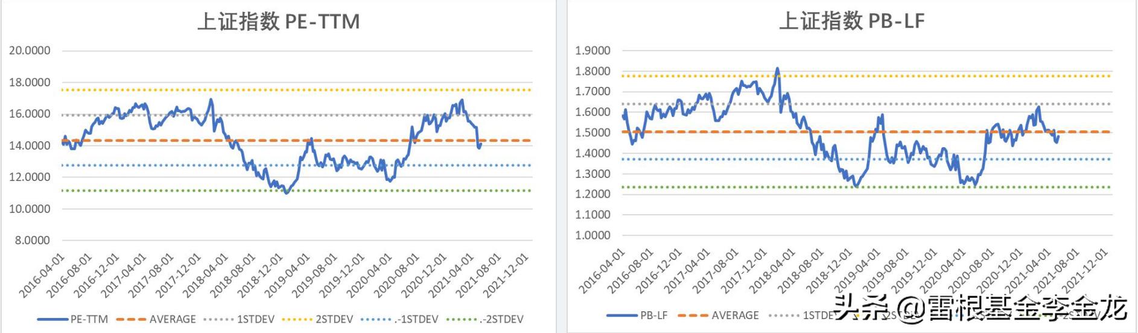
Task: Select AVERAGE legend entry in PE-TTM chart
Action: [172, 319]
